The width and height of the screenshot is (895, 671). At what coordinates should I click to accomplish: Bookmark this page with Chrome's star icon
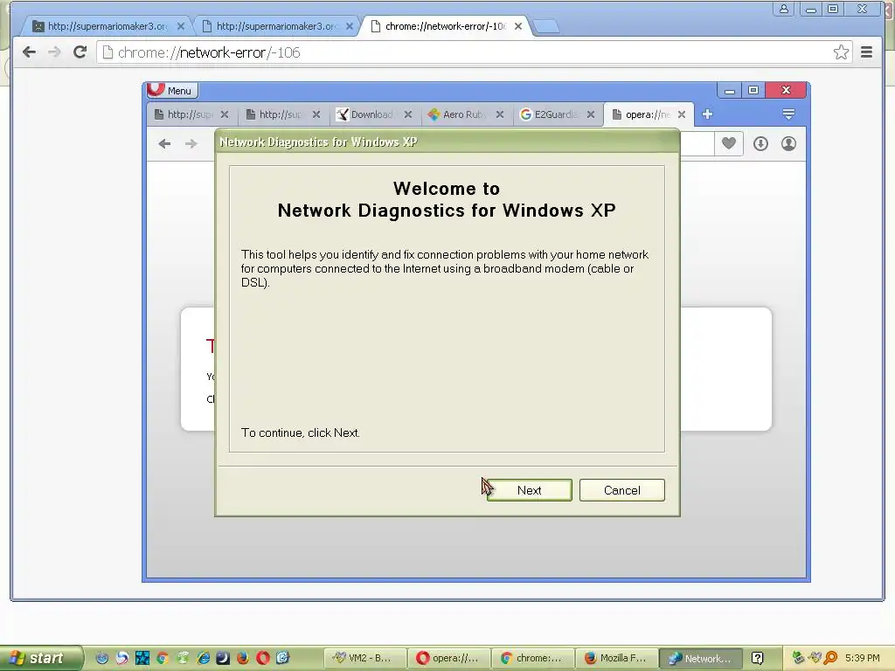(x=841, y=52)
